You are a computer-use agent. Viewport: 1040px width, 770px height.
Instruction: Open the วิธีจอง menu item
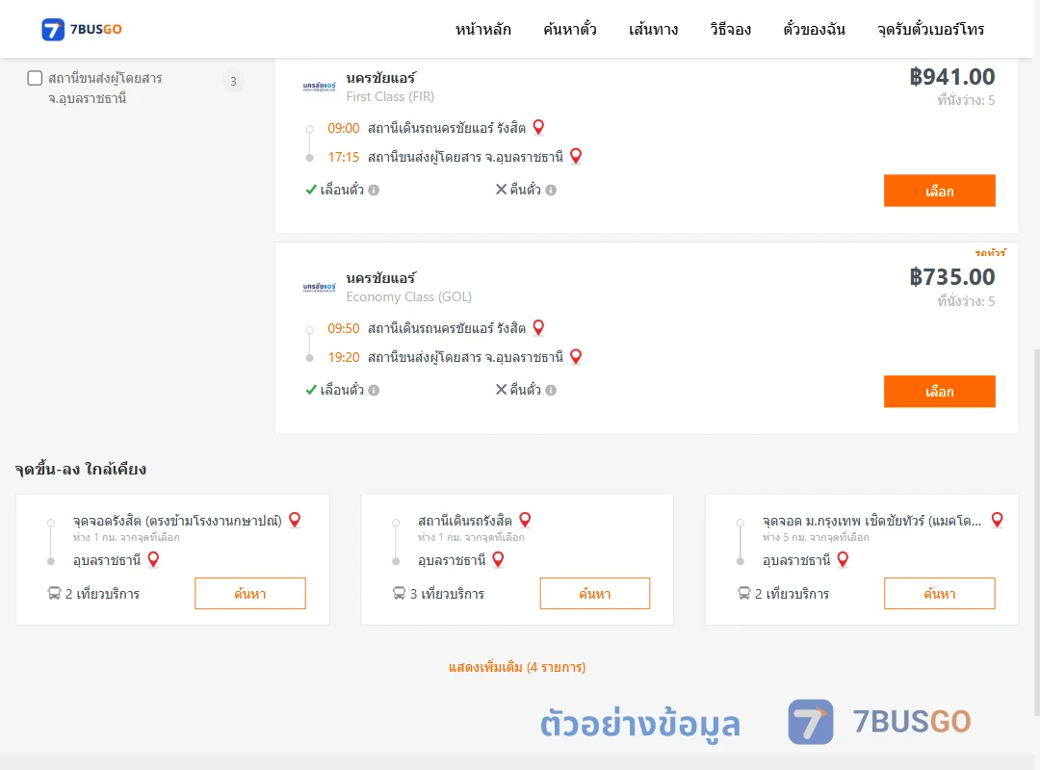point(730,29)
